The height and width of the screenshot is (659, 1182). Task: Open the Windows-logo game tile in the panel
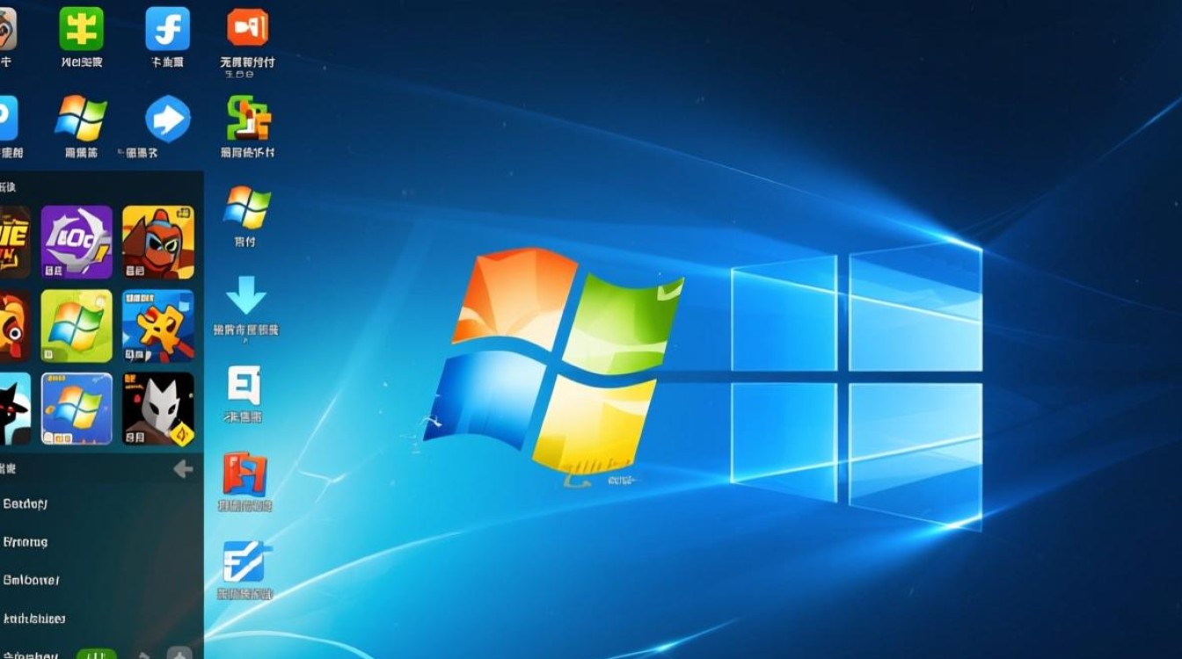coord(76,326)
